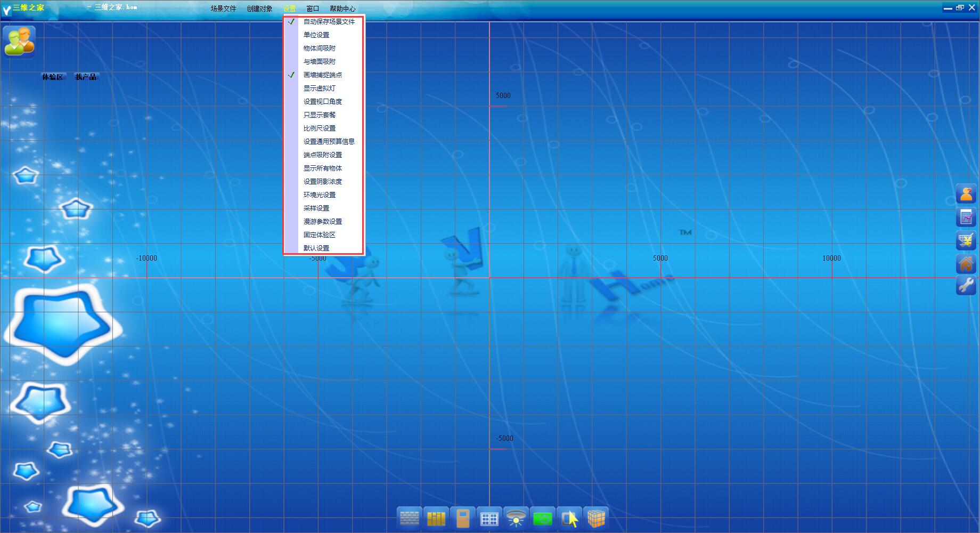The image size is (980, 533).
Task: Open the users icon at top left
Action: [19, 41]
